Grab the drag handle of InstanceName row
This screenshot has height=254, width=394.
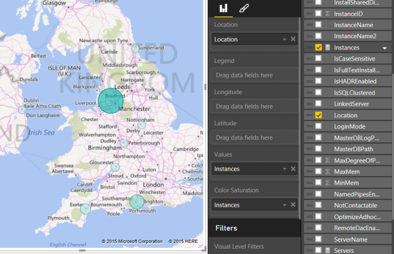[309, 25]
